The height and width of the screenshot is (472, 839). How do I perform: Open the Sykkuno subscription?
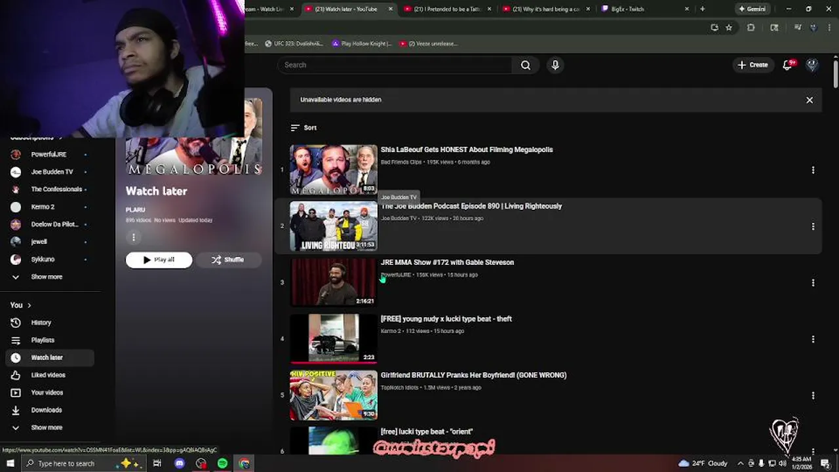click(x=49, y=259)
